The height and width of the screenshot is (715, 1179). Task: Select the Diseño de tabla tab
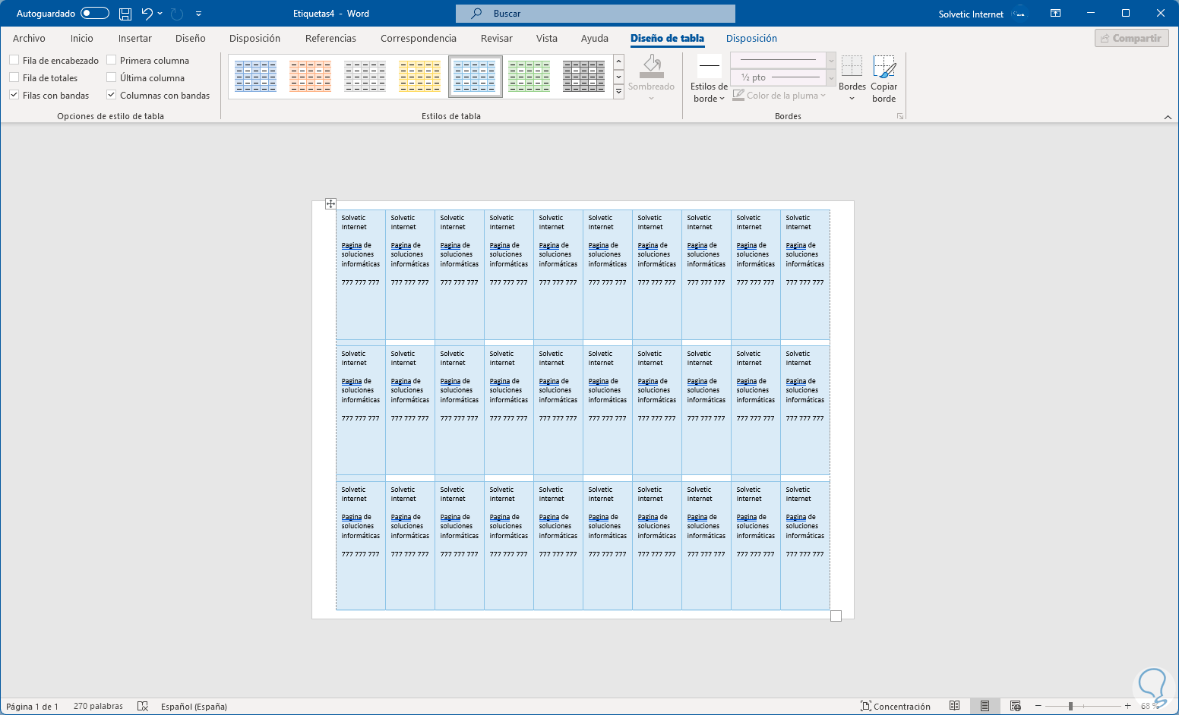[667, 38]
